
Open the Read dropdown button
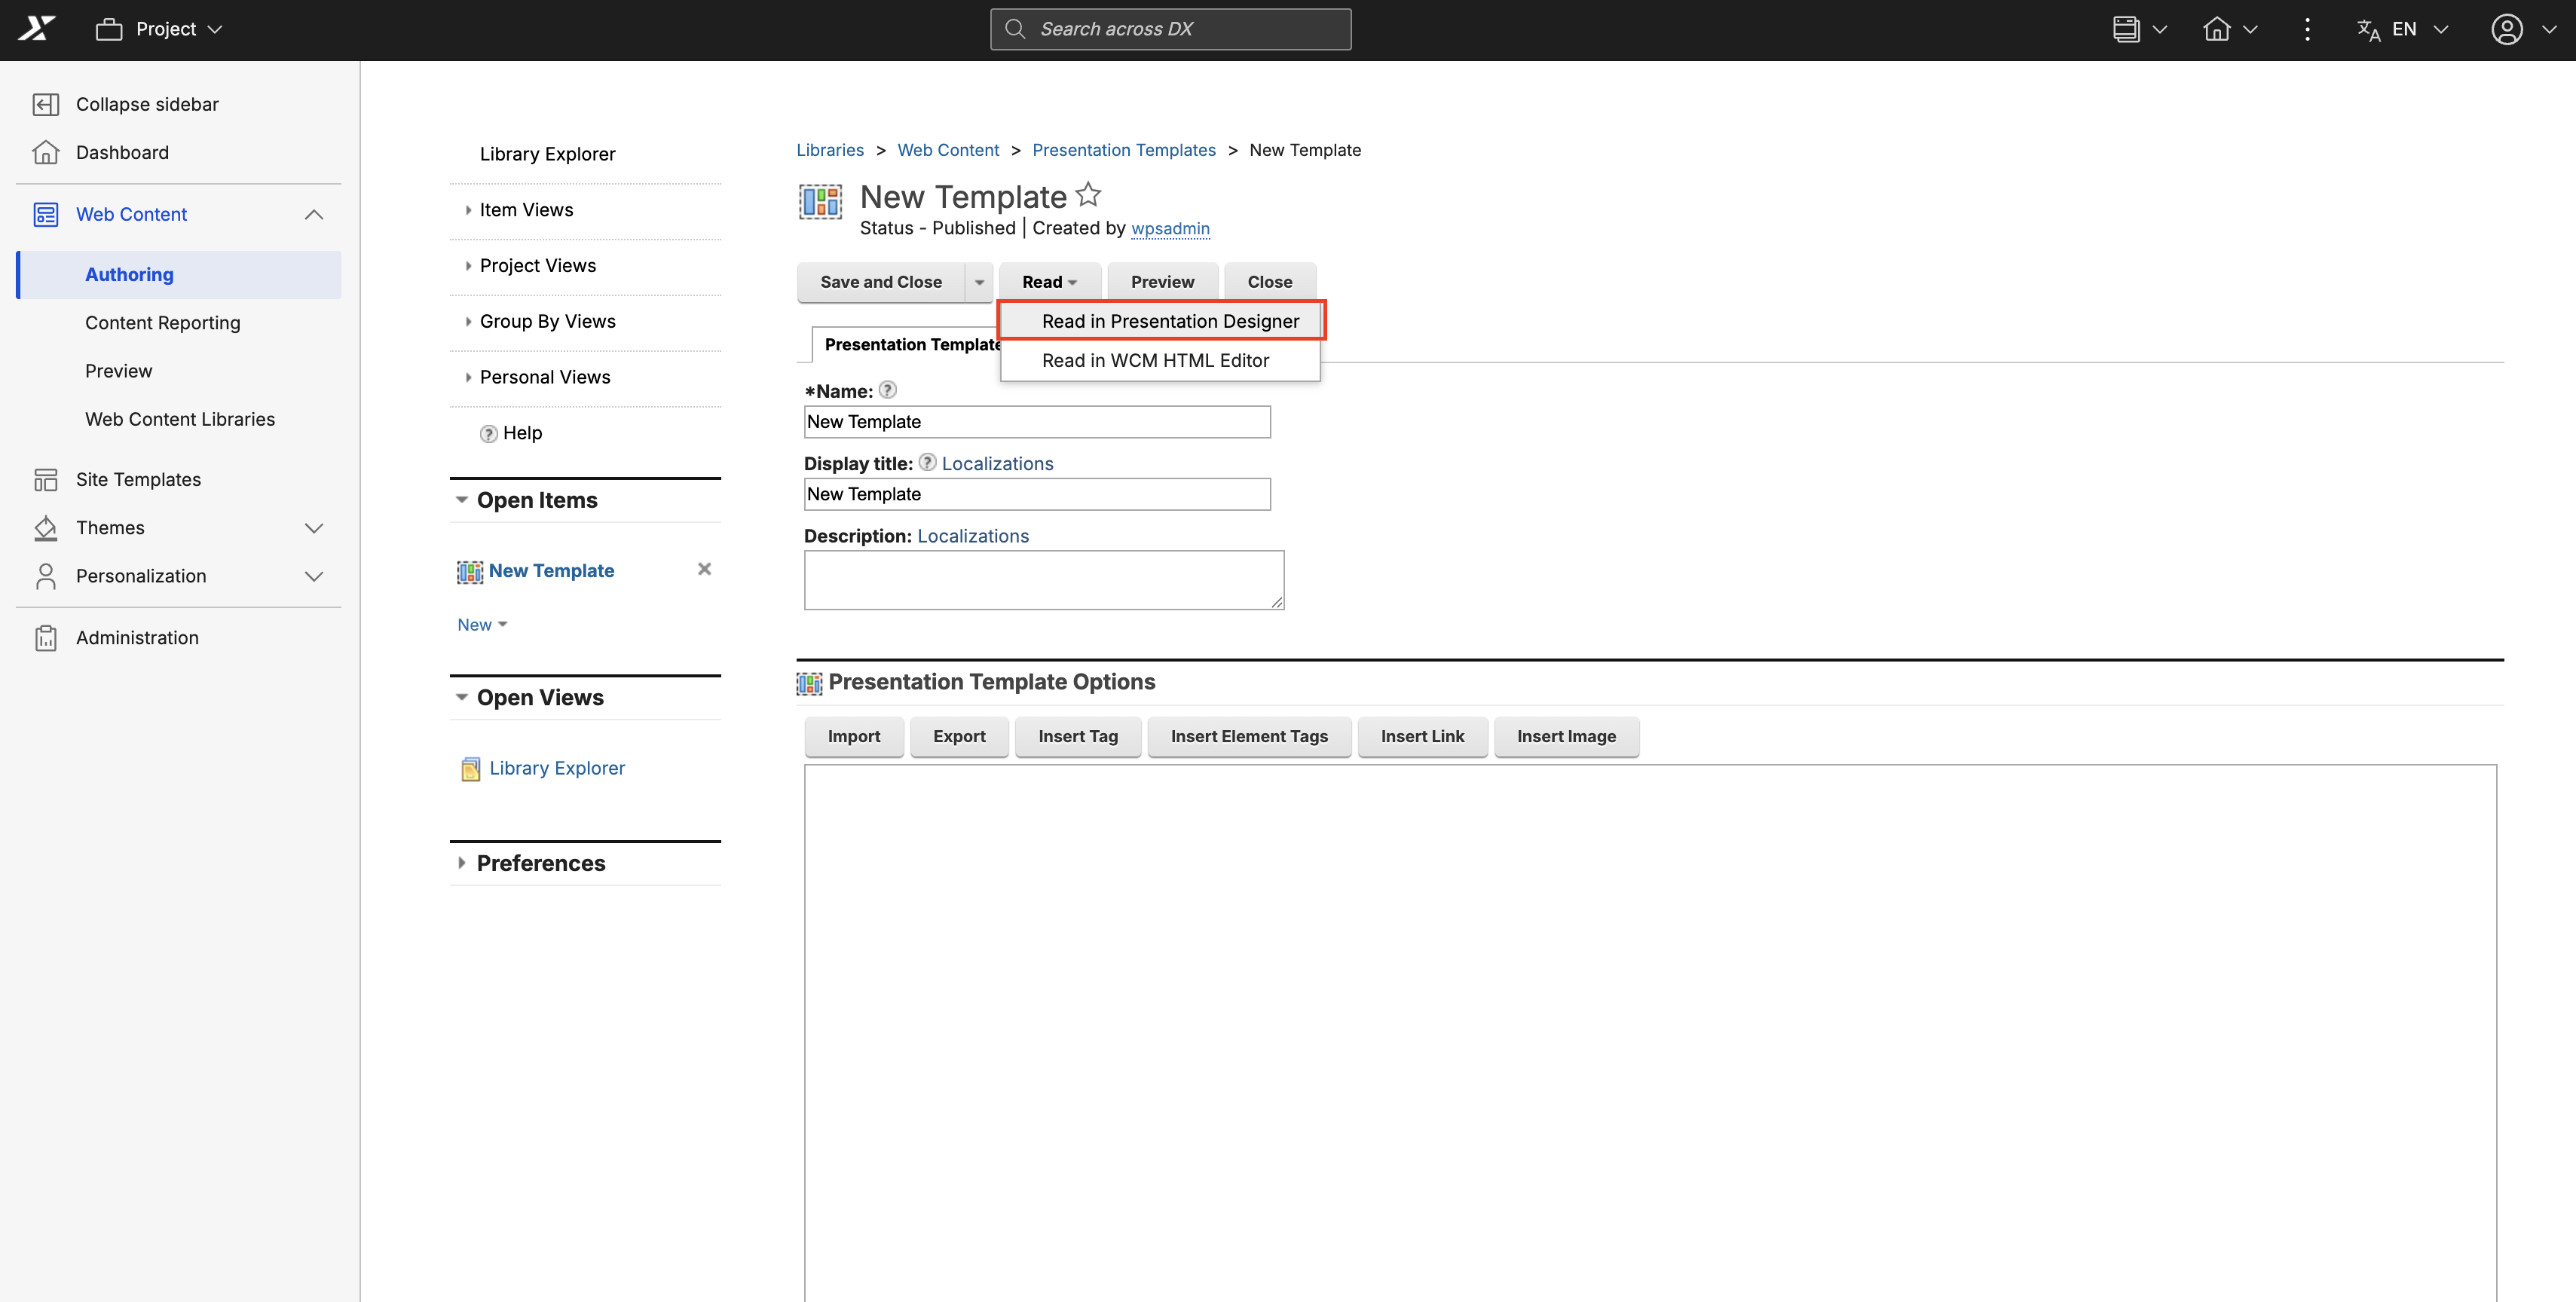coord(1049,282)
